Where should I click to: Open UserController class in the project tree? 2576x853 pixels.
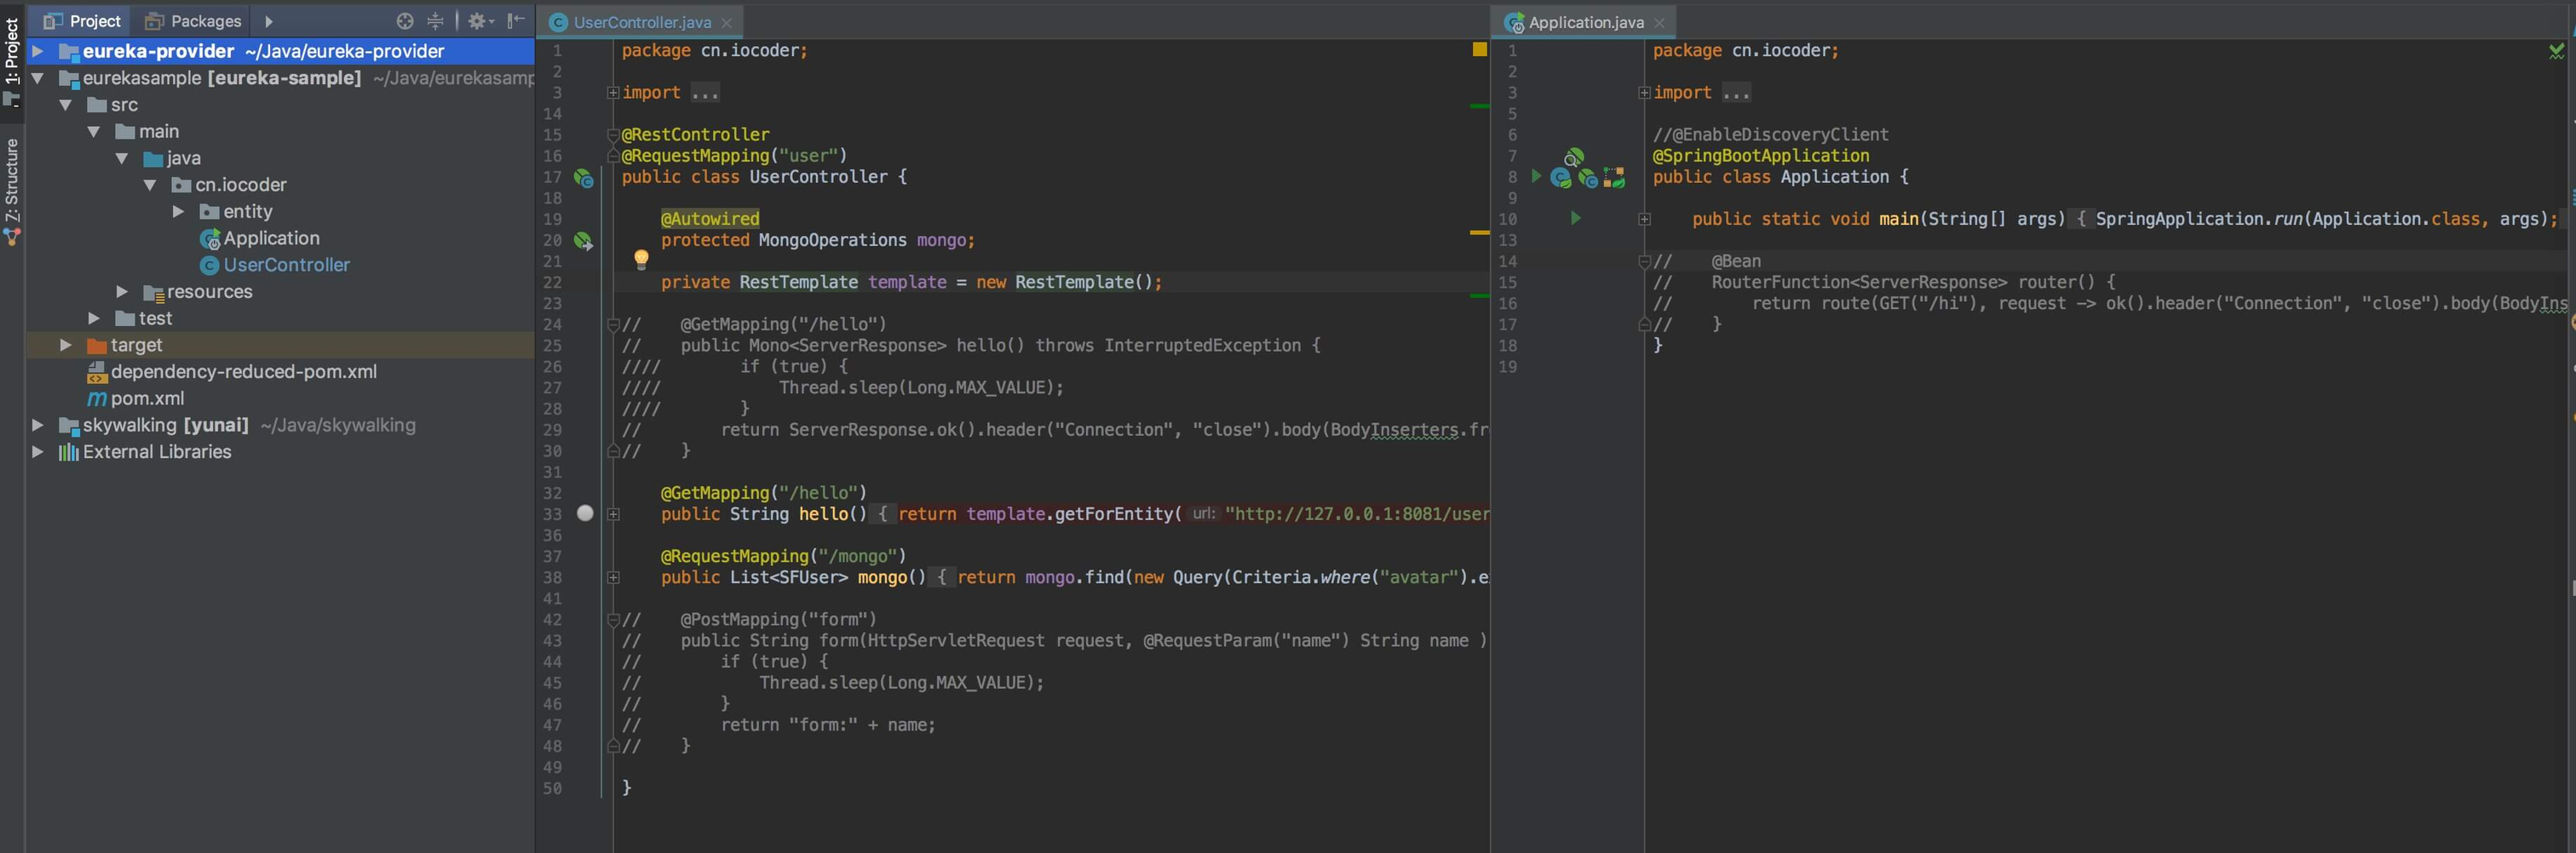(x=286, y=266)
